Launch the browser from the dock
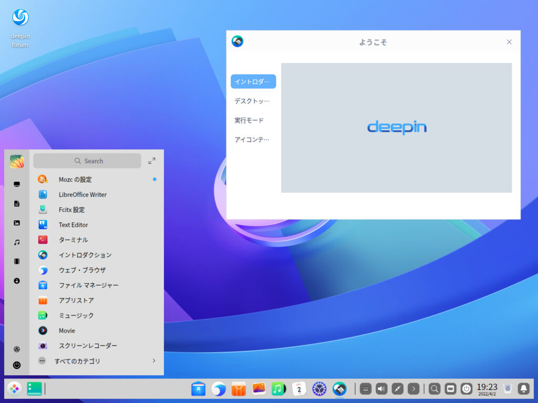This screenshot has width=538, height=403. 218,389
